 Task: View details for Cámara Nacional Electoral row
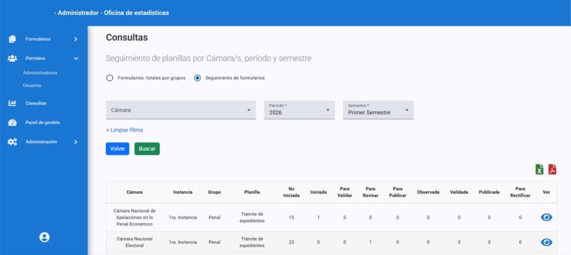(x=546, y=242)
